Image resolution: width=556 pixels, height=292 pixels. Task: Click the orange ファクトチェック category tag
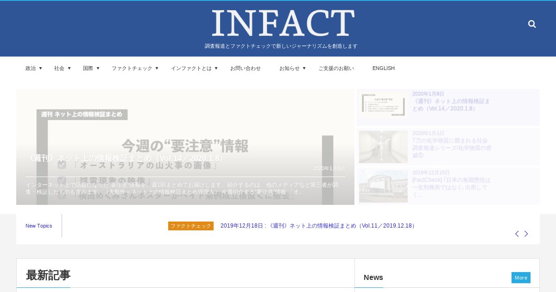pos(191,226)
